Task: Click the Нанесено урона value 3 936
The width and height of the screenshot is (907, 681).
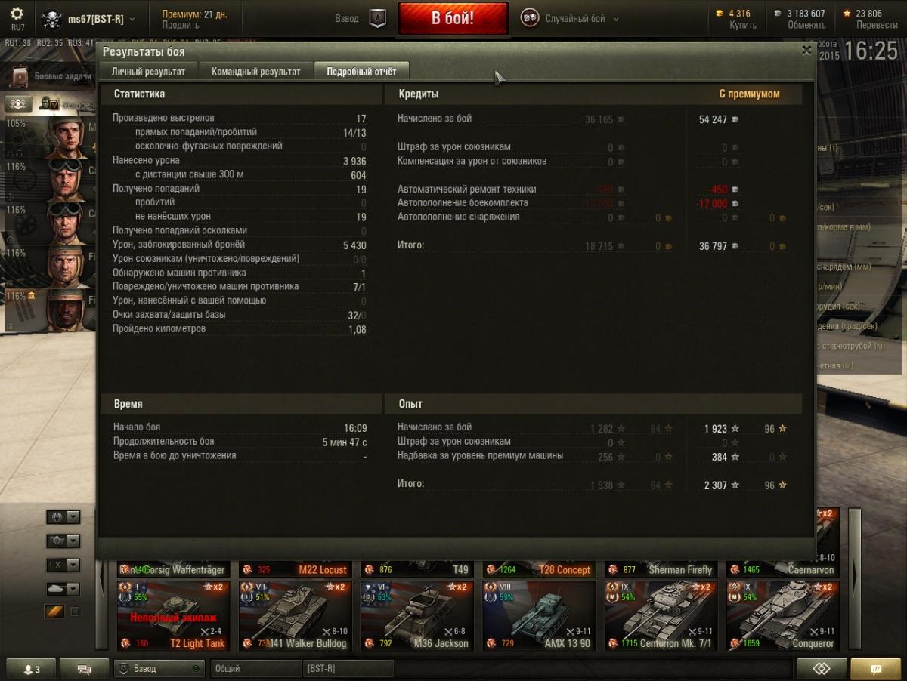Action: coord(354,161)
